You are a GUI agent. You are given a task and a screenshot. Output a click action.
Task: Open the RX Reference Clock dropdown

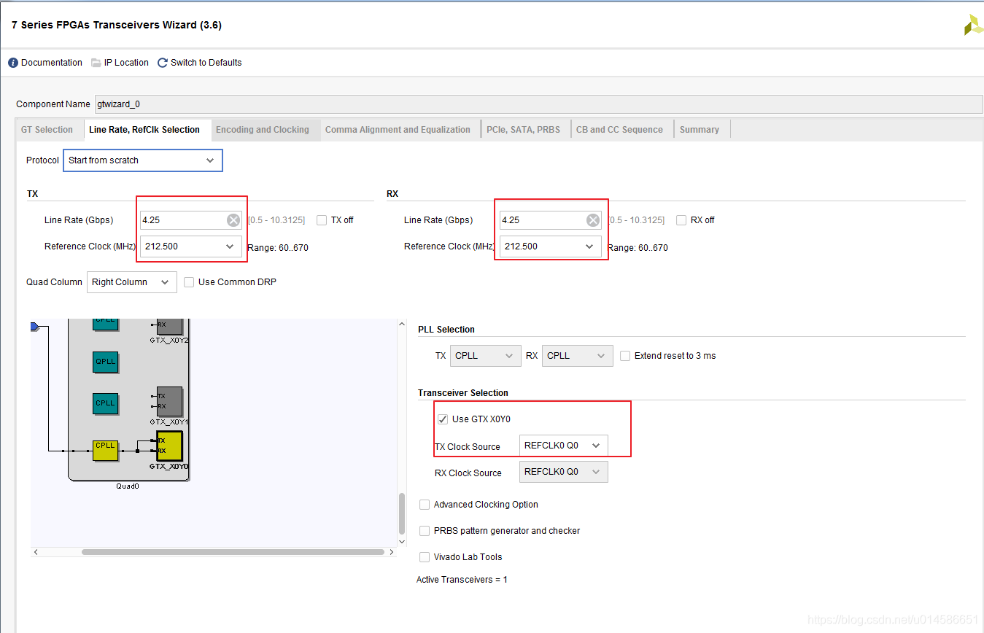[x=551, y=246]
